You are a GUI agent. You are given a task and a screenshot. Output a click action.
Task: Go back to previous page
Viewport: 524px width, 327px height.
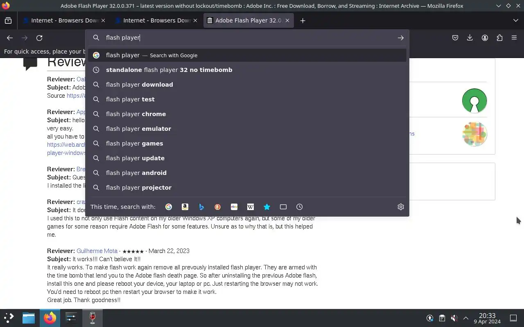tap(10, 38)
